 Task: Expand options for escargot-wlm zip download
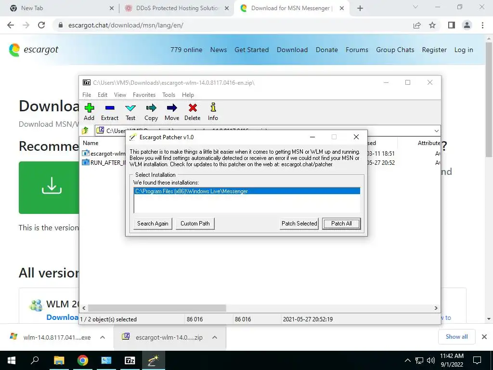click(x=215, y=337)
